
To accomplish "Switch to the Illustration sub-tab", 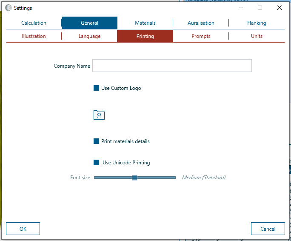I will pos(34,36).
